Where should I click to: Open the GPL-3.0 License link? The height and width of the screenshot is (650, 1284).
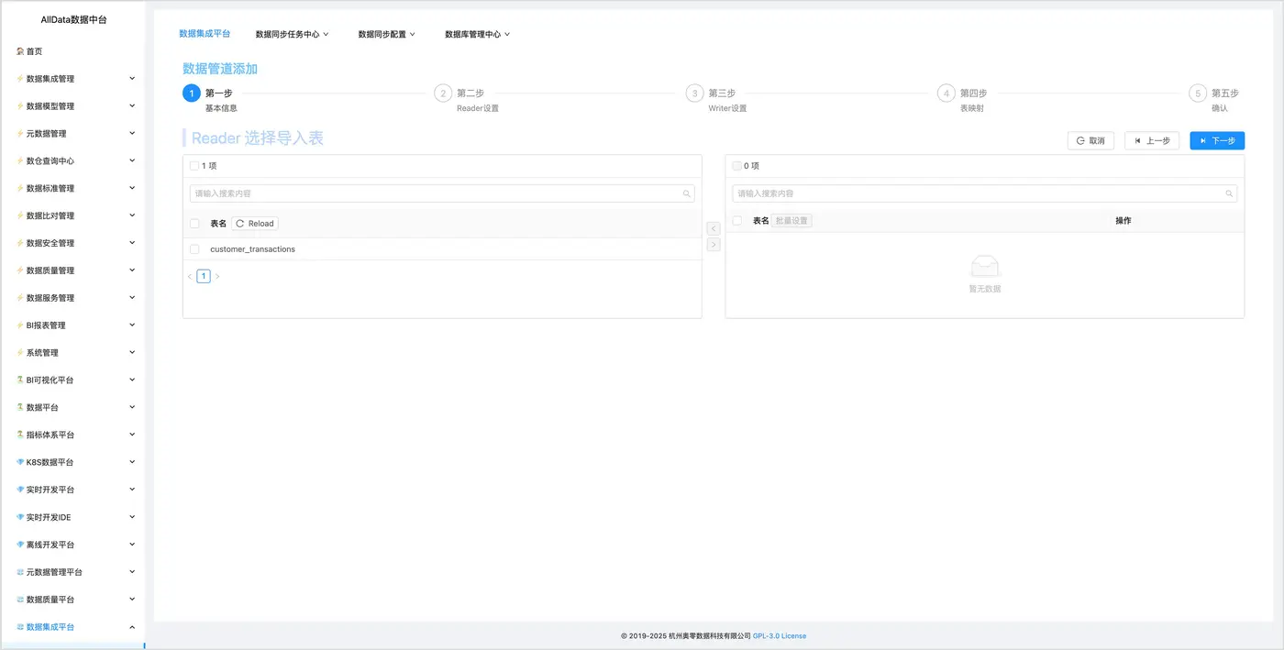click(x=780, y=636)
